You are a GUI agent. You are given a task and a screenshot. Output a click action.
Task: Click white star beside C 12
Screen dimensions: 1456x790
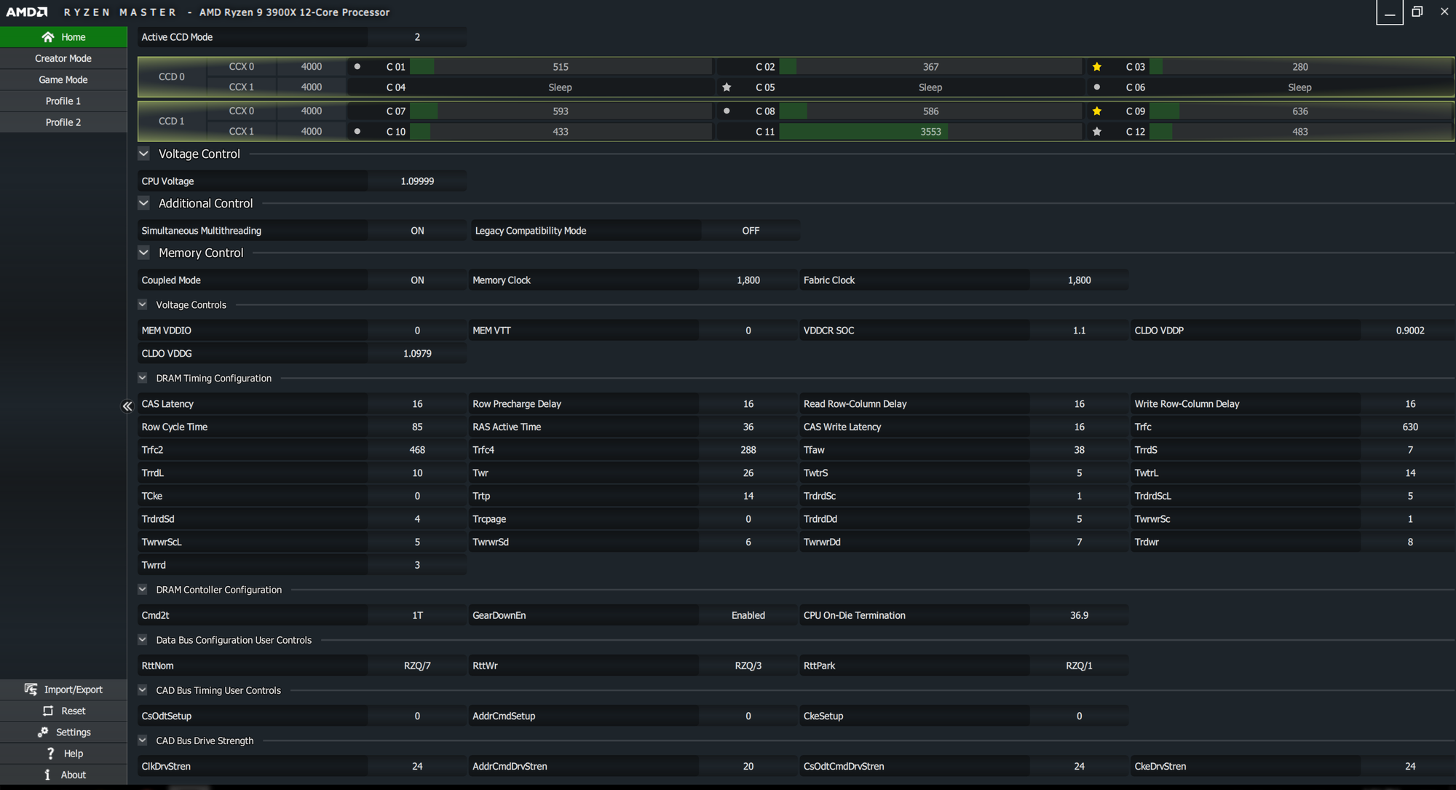click(x=1096, y=132)
